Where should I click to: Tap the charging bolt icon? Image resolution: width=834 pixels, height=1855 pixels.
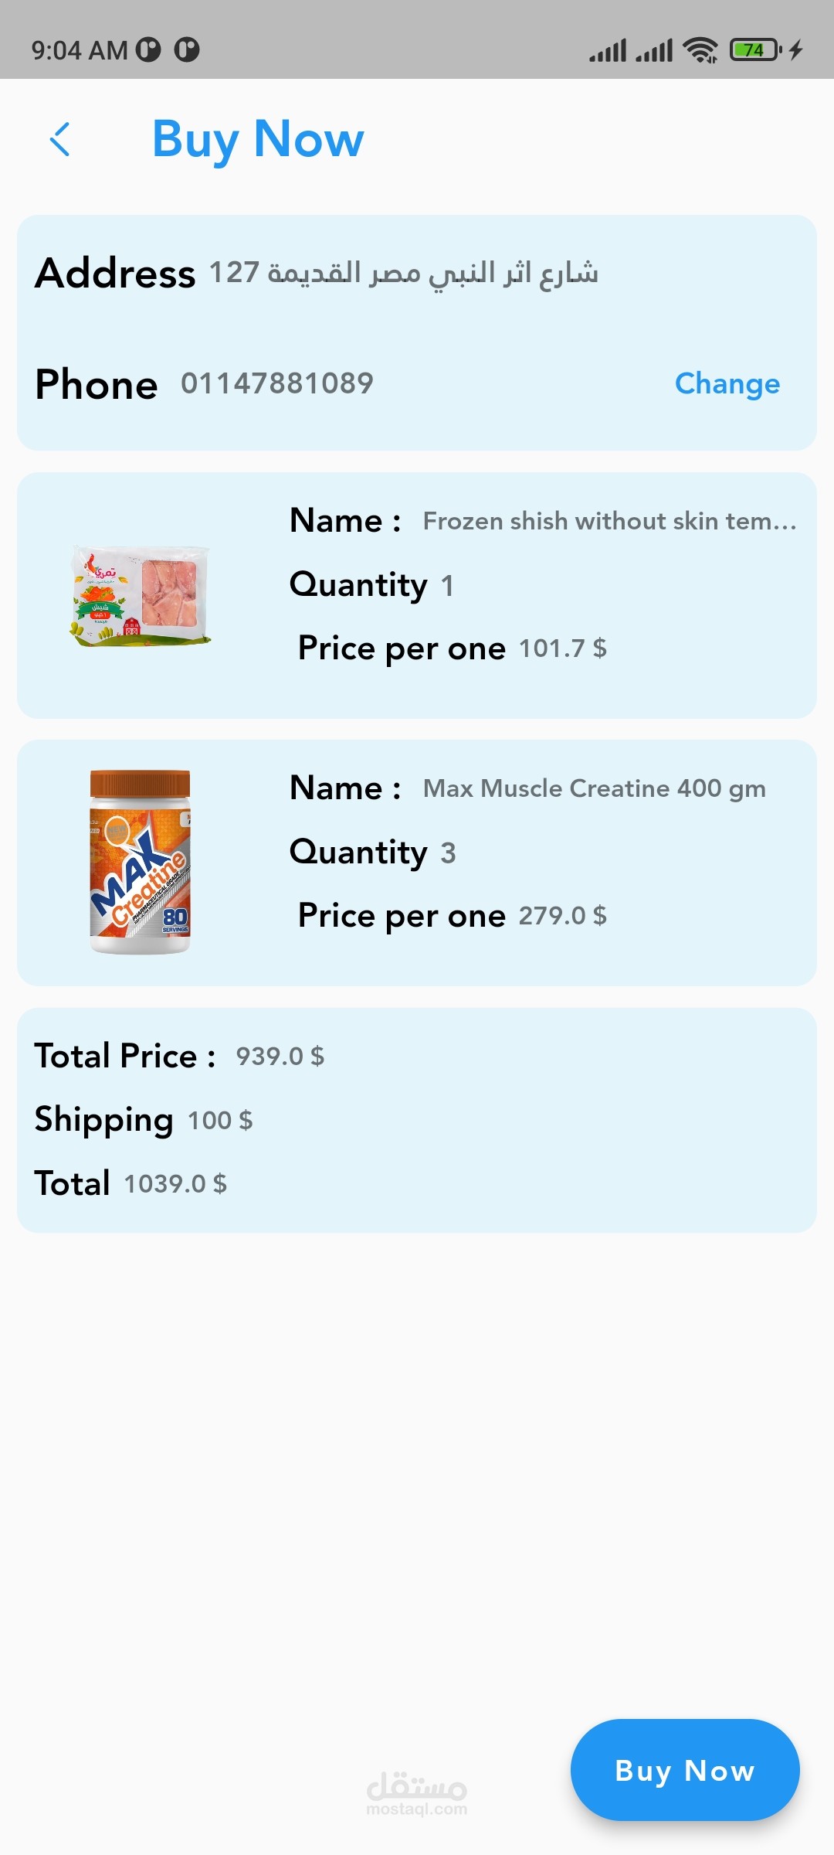click(796, 50)
